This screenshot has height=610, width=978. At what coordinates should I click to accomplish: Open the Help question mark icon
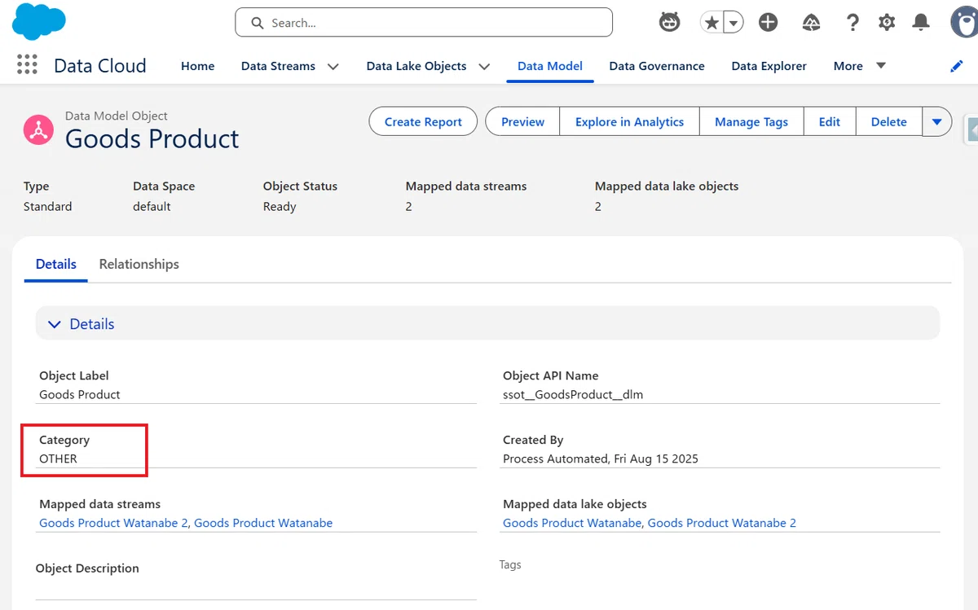pos(852,23)
